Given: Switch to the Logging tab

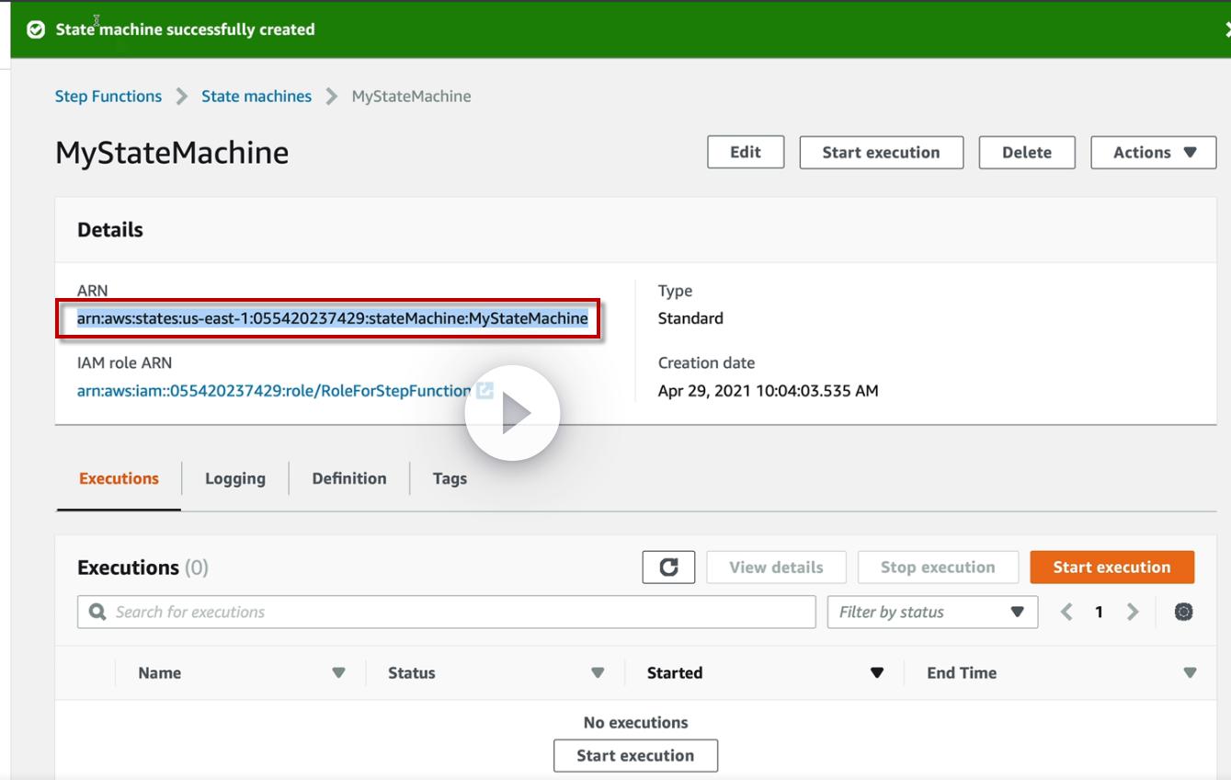Looking at the screenshot, I should (x=235, y=478).
